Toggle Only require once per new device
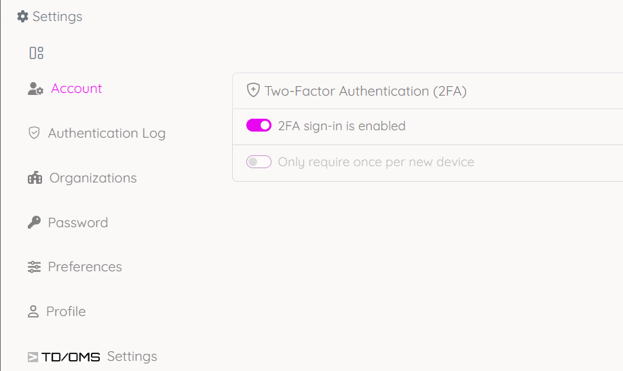This screenshot has width=623, height=371. coord(259,162)
